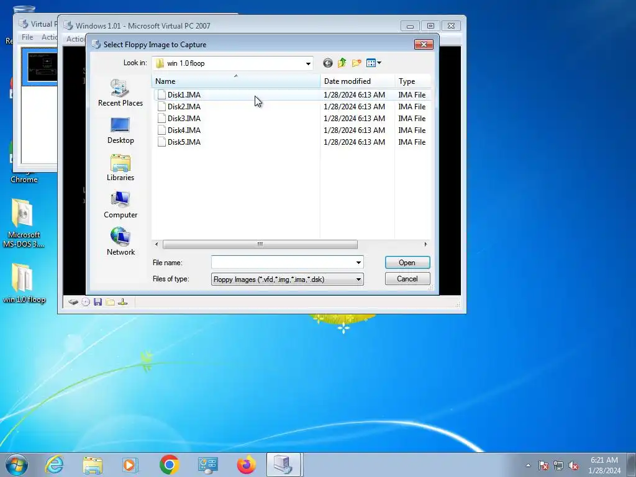
Task: Launch Windows Media Player from the taskbar
Action: [x=130, y=465]
